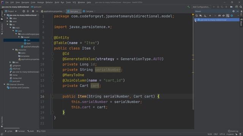Open Project panel settings gear
Image resolution: width=243 pixels, height=136 pixels.
click(33, 11)
